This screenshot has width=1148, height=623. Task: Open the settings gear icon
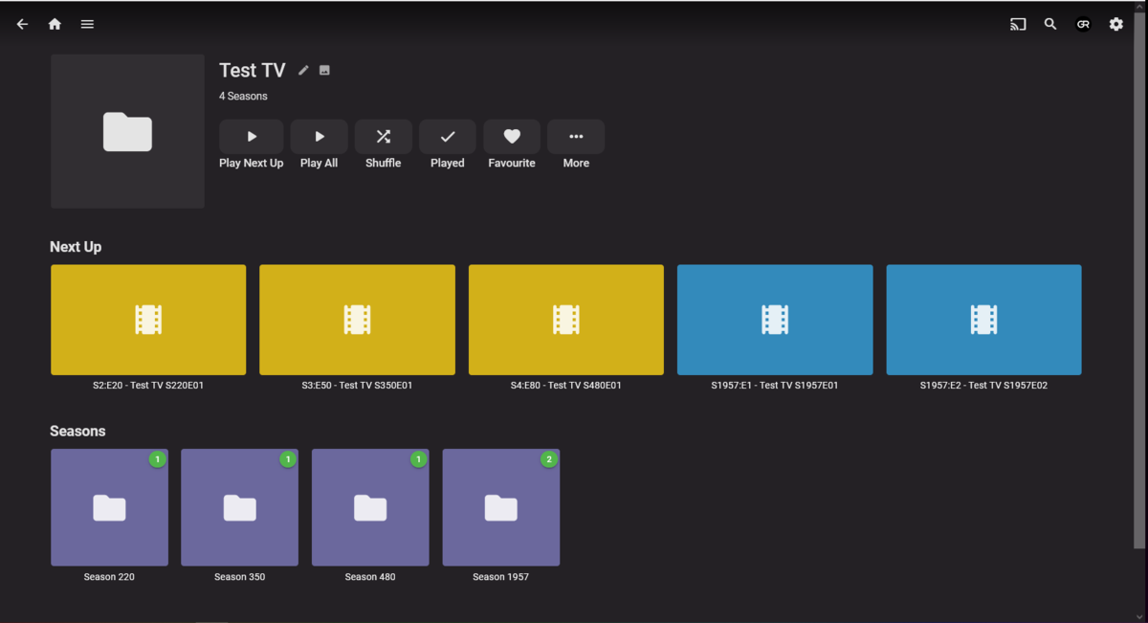(1115, 24)
